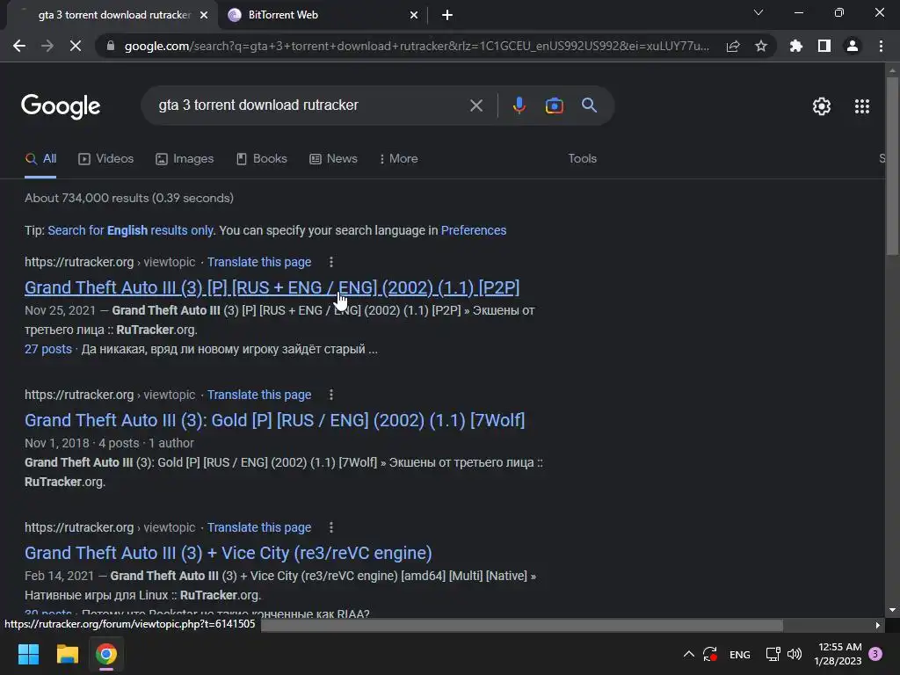Stop loading the page
The image size is (900, 675).
(76, 46)
